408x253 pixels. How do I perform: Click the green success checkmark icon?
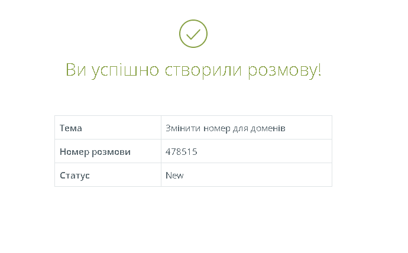193,34
